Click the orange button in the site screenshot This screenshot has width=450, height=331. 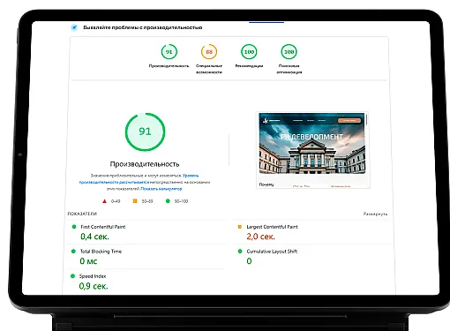coord(349,120)
